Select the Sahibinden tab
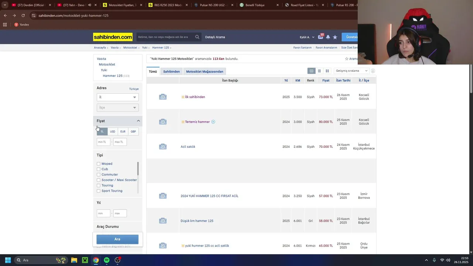473x266 pixels. pos(171,71)
